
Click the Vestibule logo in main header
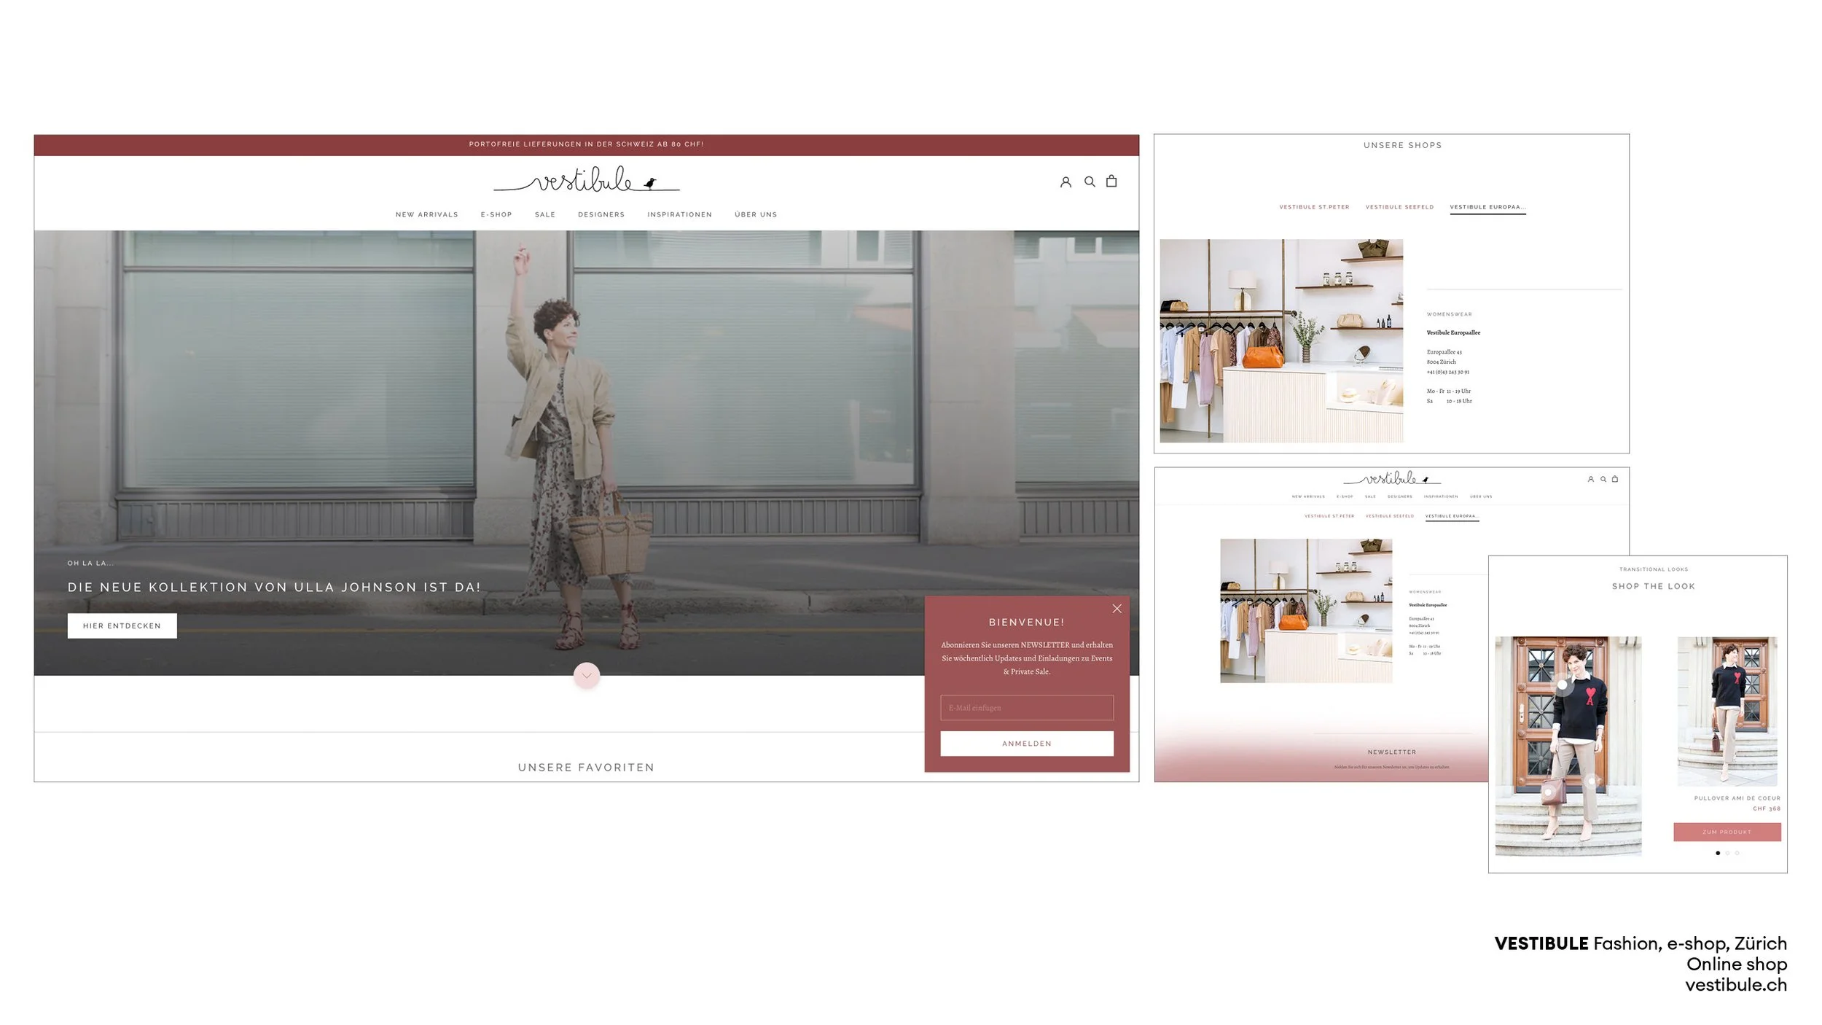[x=587, y=179]
